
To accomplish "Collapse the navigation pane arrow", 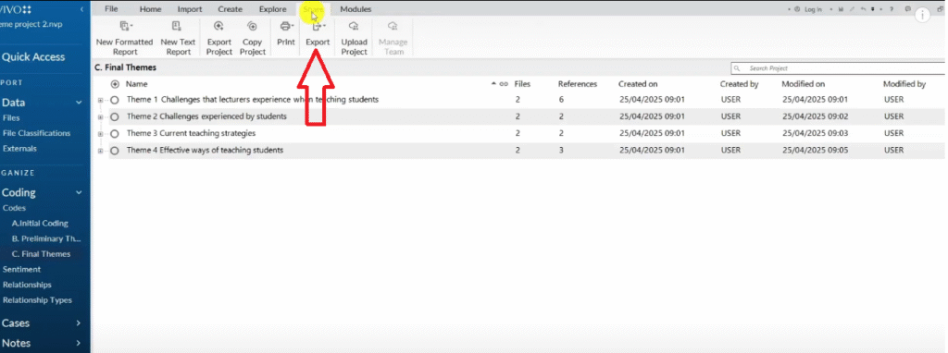I will pyautogui.click(x=81, y=9).
